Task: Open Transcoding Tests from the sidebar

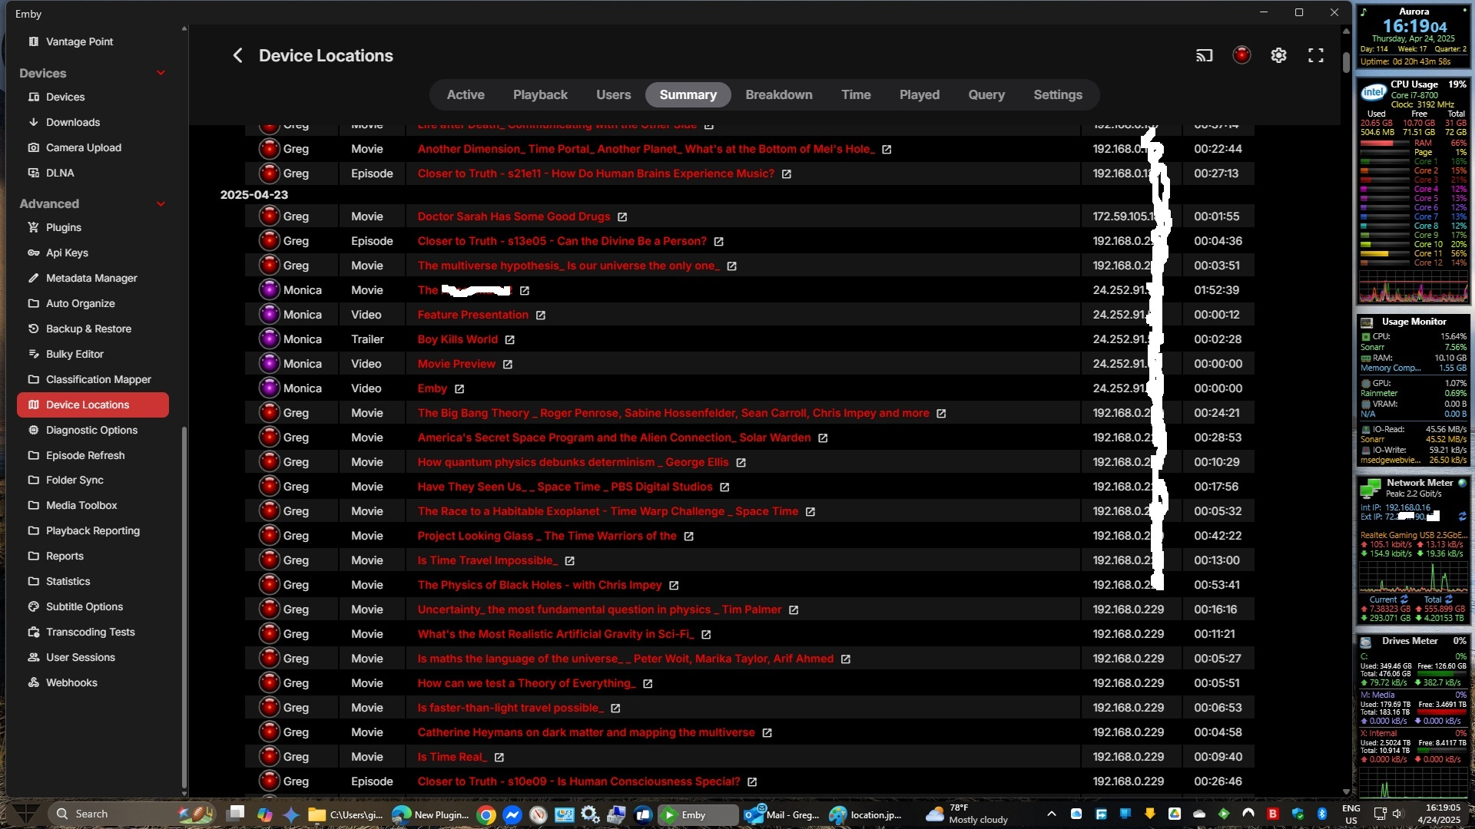Action: [90, 632]
